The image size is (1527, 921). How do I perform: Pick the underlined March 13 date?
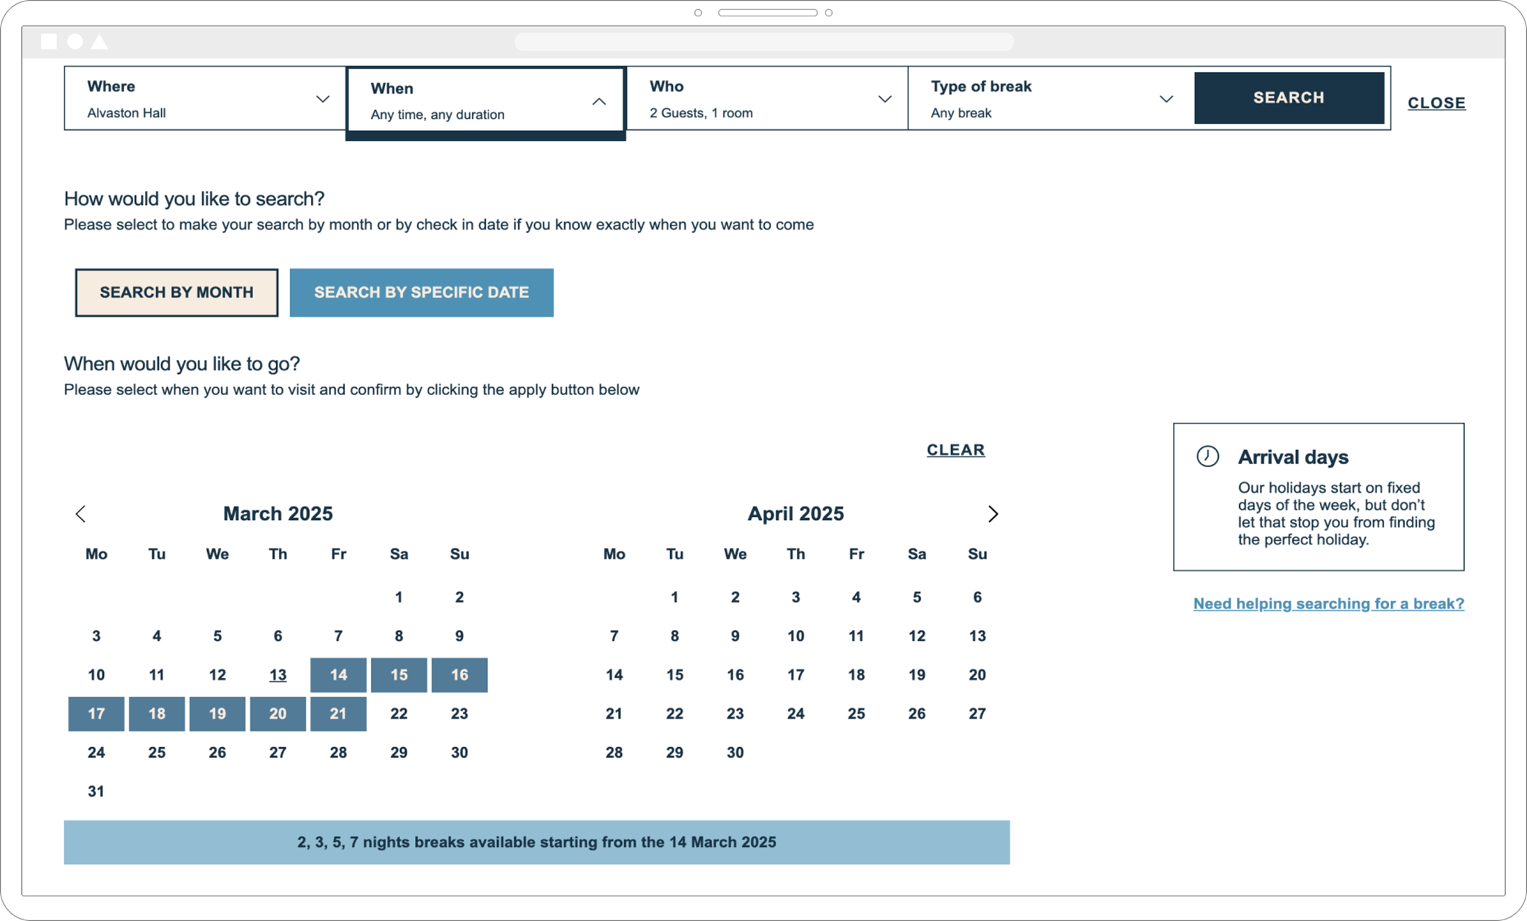(x=278, y=675)
